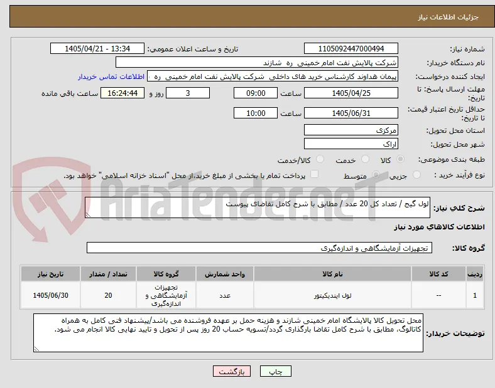Click the response deadline date 1405/04/25
The height and width of the screenshot is (388, 495).
coord(351,93)
